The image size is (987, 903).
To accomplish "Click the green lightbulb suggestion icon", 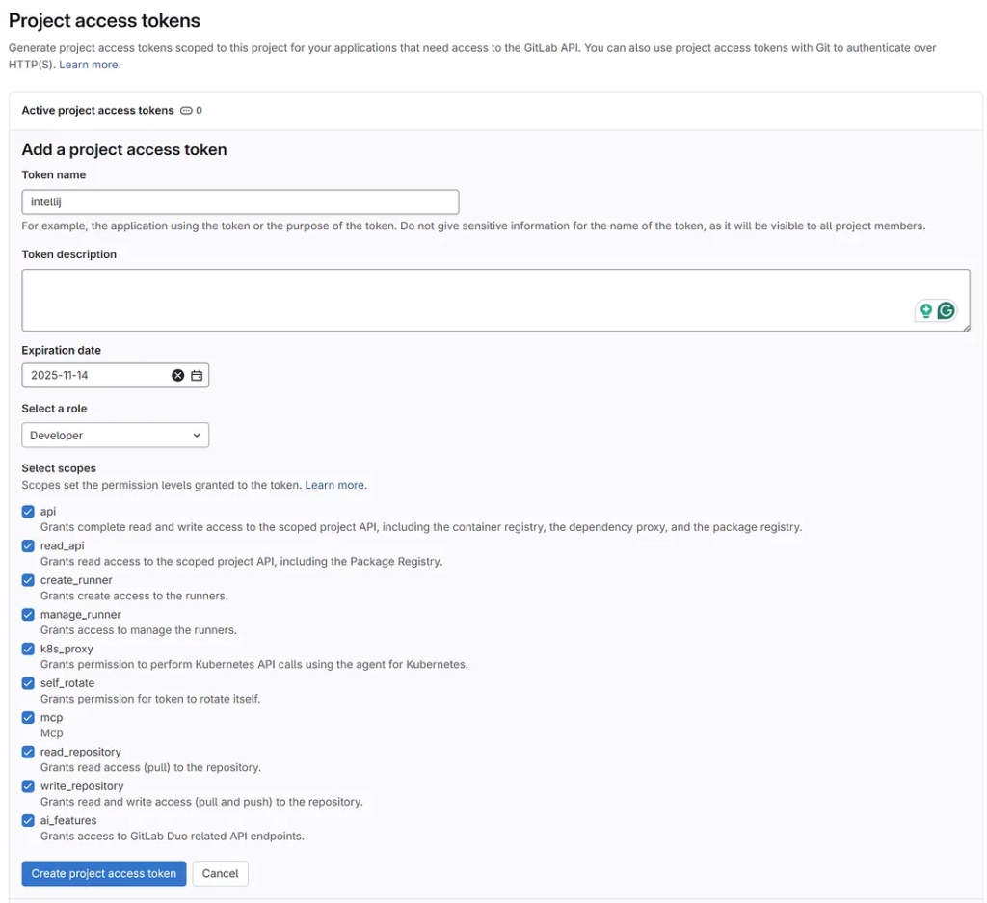I will (925, 310).
